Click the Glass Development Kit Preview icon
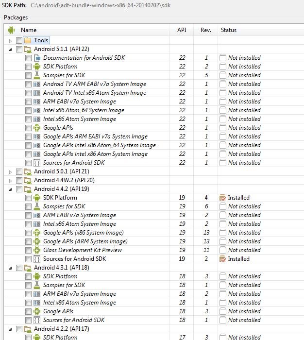Viewport: 304px width, 340px height. 37,250
